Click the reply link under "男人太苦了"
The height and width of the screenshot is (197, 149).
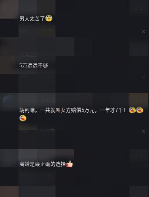coord(24,30)
